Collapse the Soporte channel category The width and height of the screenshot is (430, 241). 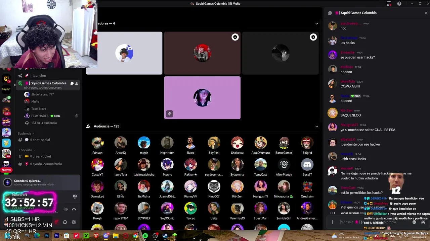click(27, 150)
